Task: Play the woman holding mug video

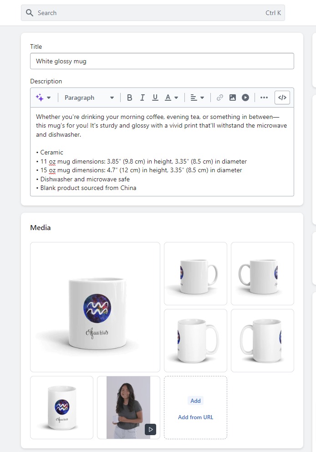Action: coord(150,430)
